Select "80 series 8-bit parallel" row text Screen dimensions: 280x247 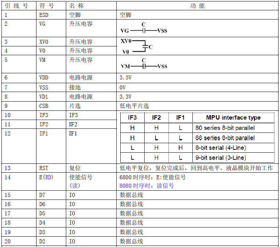coord(225,128)
